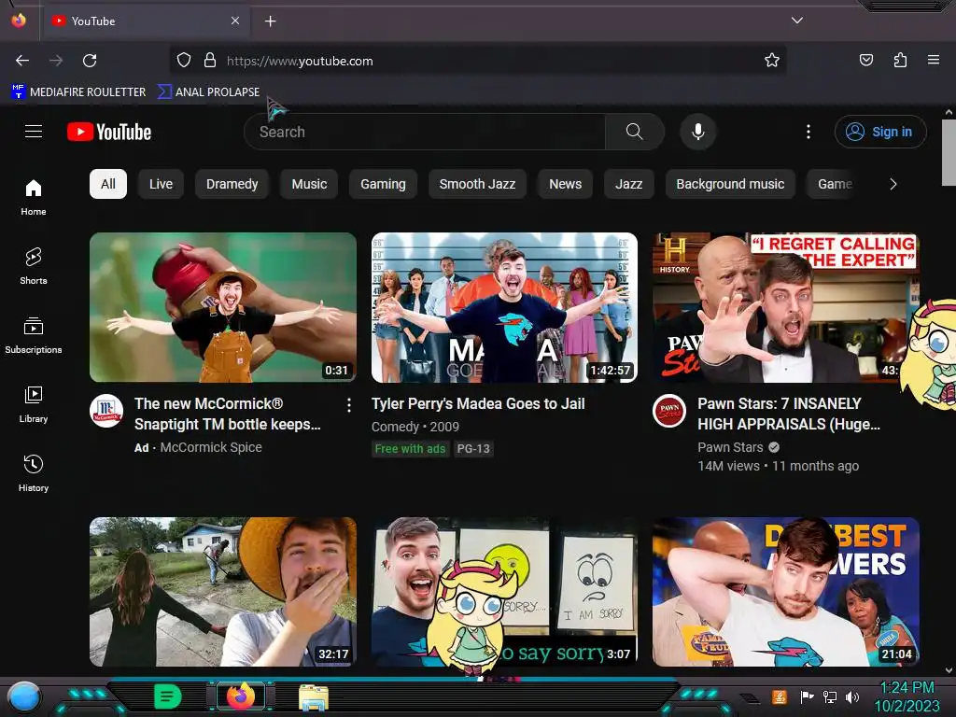
Task: Open the 3:07 say sorry video thumbnail
Action: pos(504,592)
